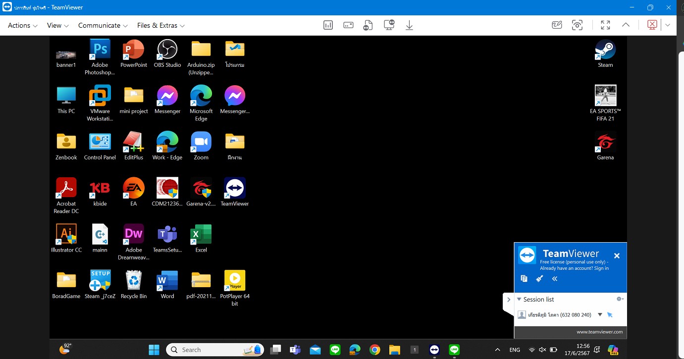The height and width of the screenshot is (359, 684).
Task: Open the View menu in TeamViewer
Action: click(58, 25)
